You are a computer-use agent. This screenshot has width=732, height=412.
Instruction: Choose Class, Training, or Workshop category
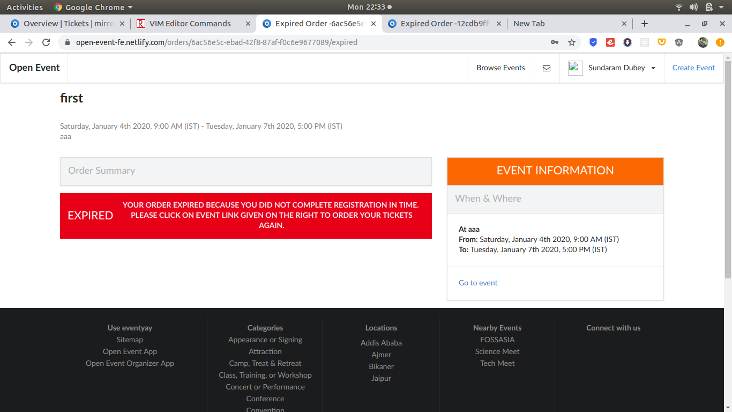click(265, 375)
